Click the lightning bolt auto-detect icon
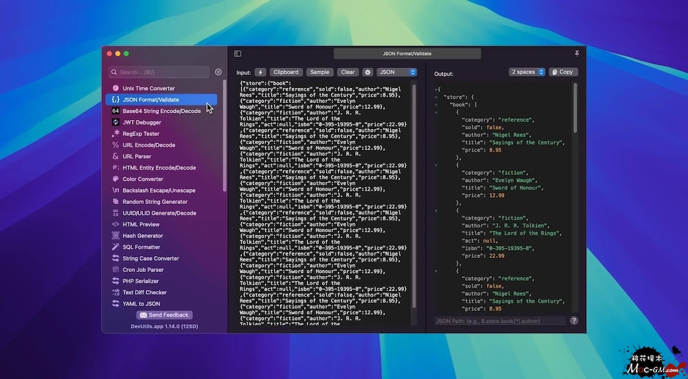The height and width of the screenshot is (379, 688). pyautogui.click(x=261, y=72)
